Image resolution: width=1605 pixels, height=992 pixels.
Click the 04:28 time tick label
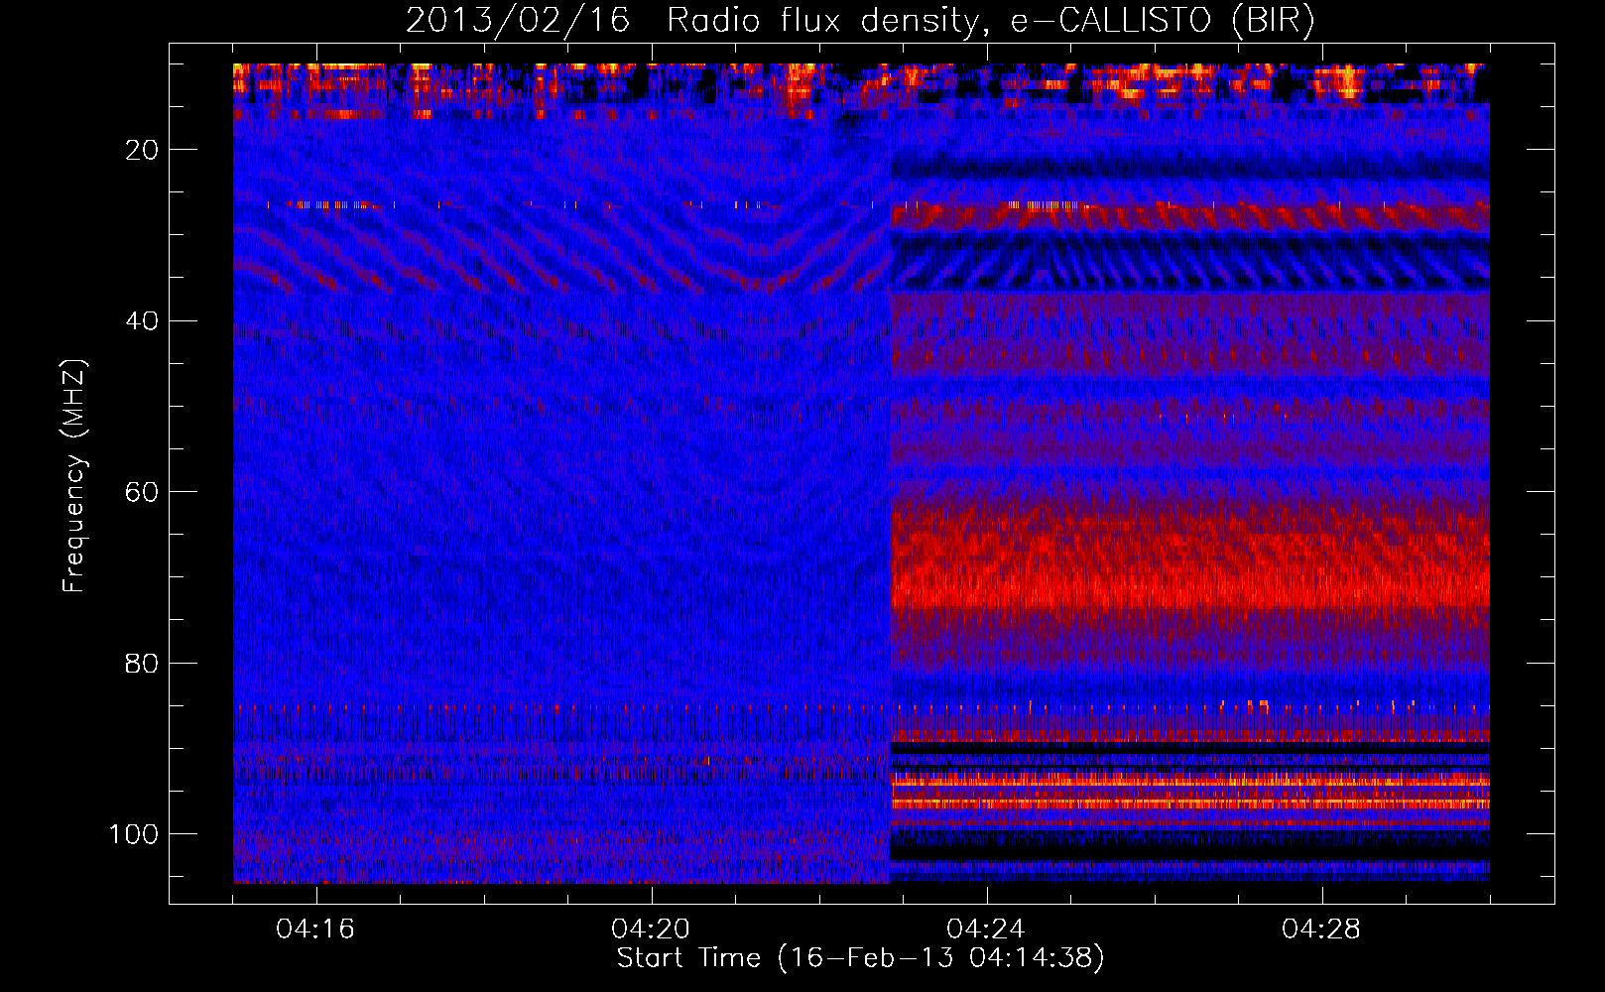coord(1321,930)
